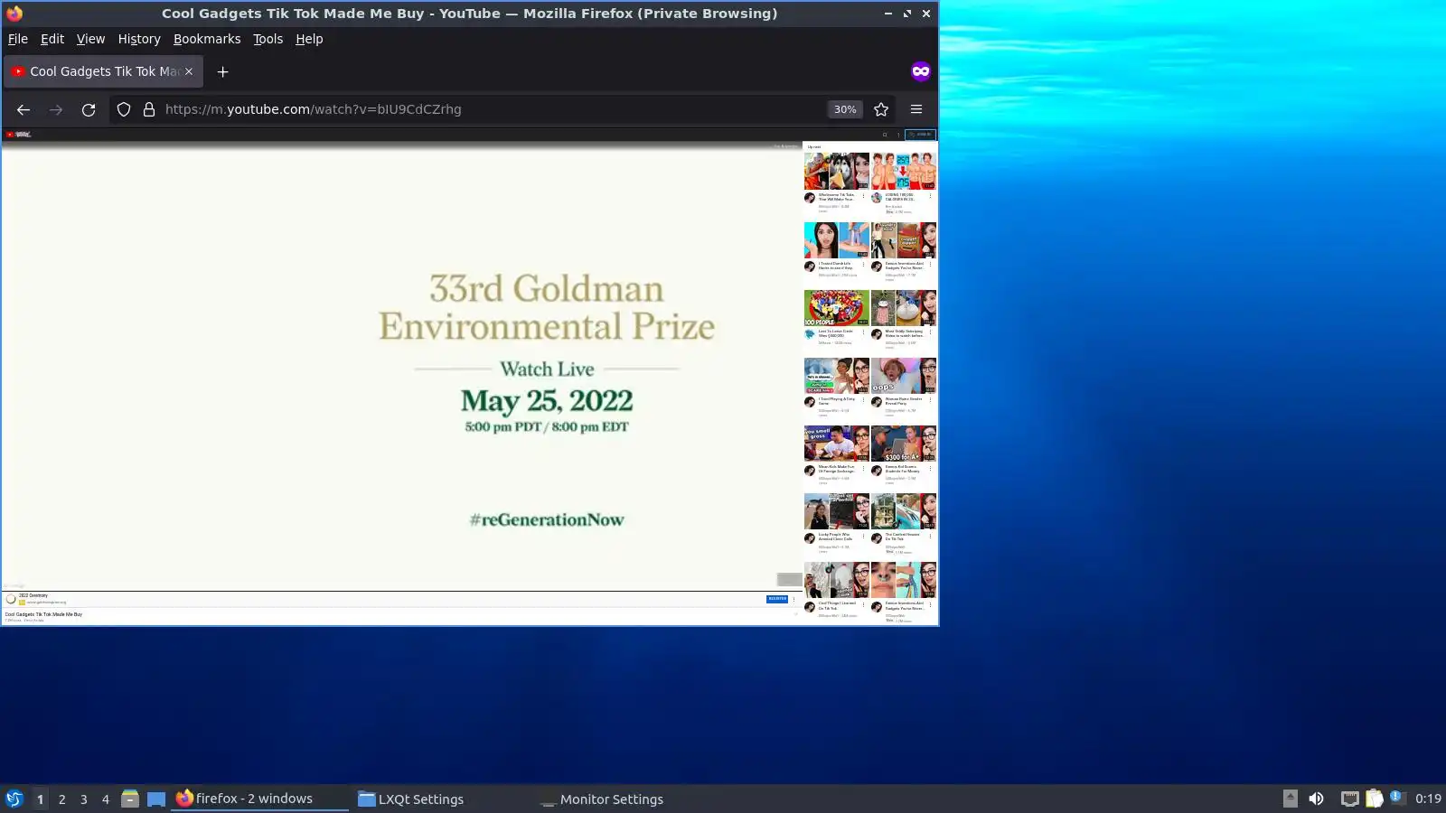Open the Edit menu

click(x=52, y=39)
